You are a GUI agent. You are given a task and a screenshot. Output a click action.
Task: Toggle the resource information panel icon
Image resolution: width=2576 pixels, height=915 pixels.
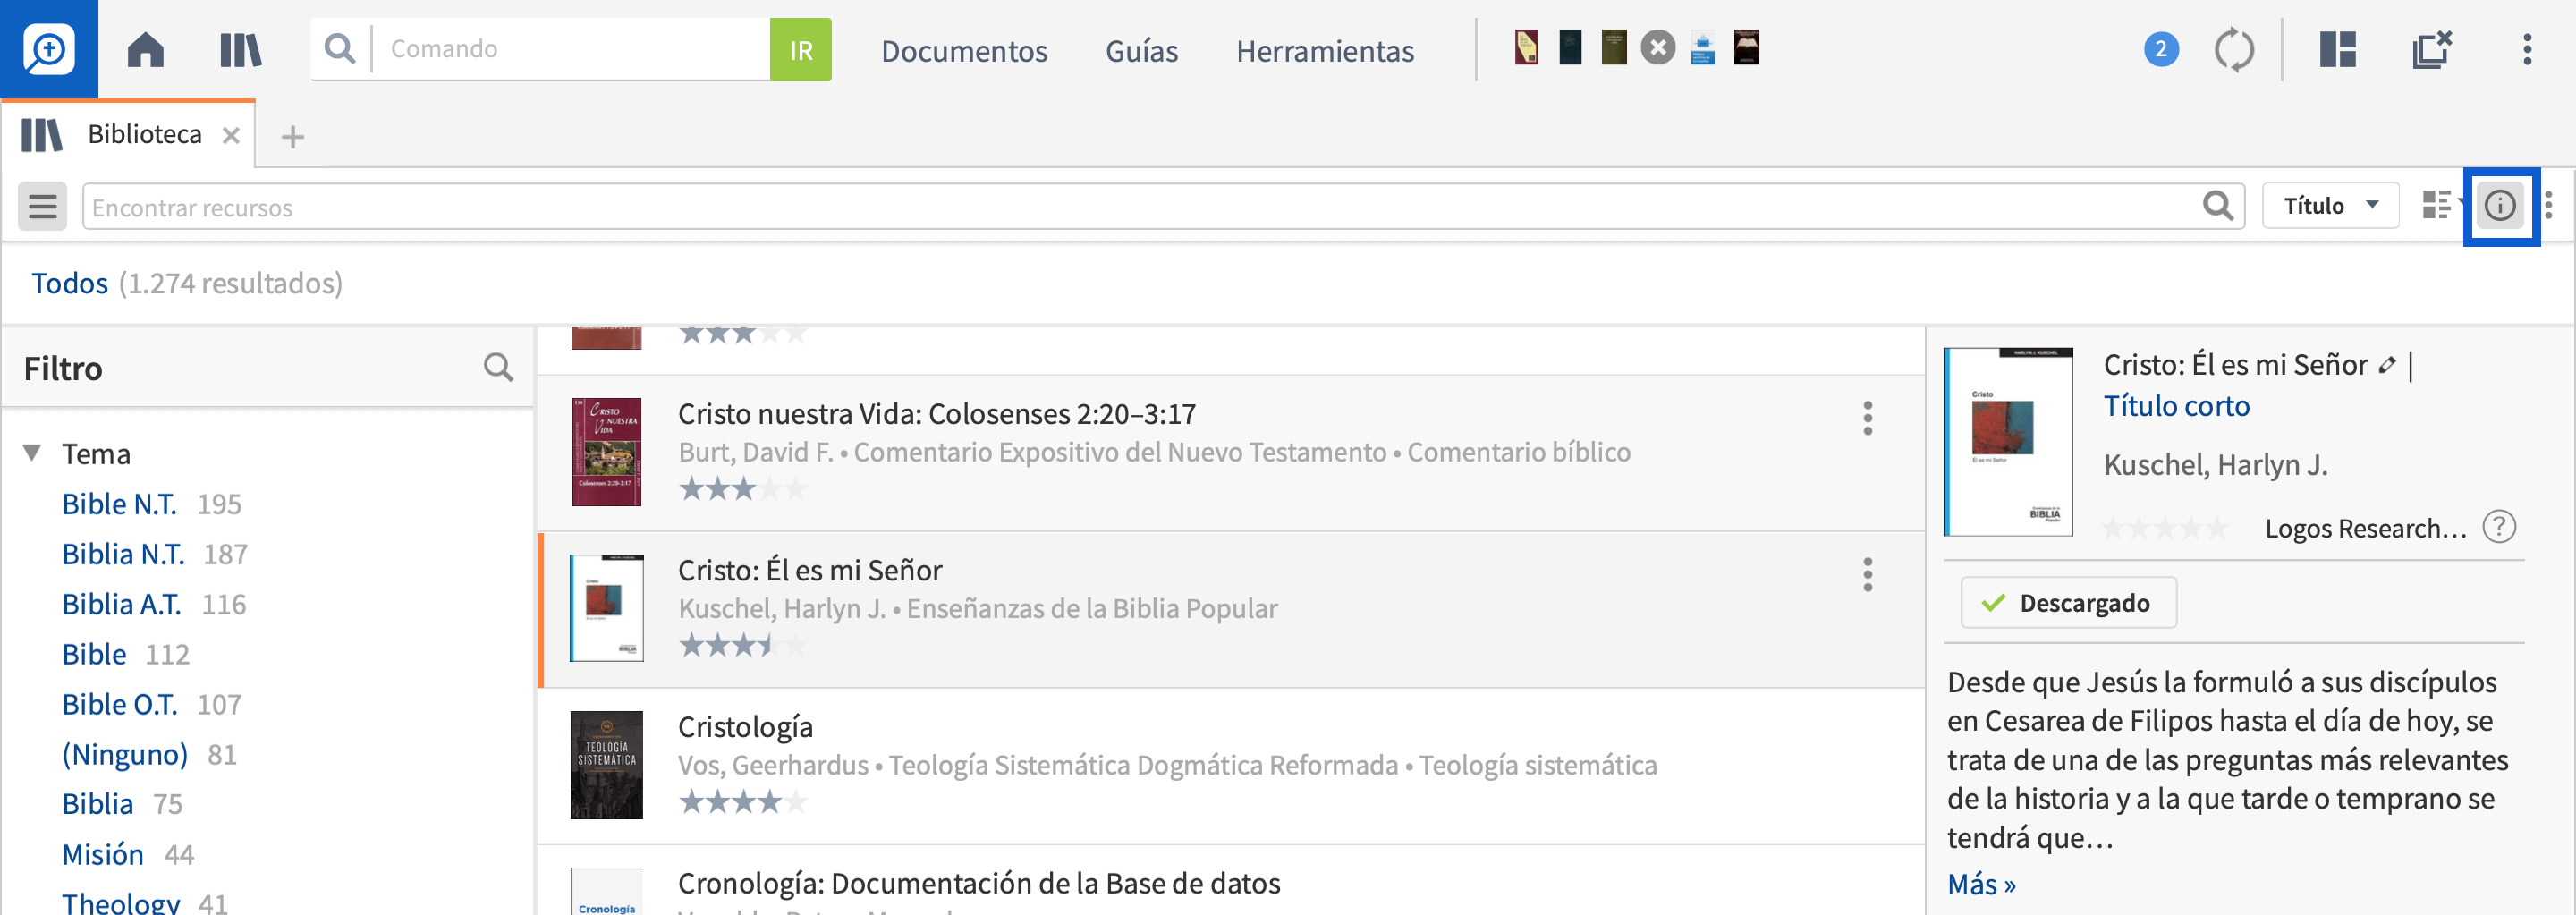(x=2500, y=205)
